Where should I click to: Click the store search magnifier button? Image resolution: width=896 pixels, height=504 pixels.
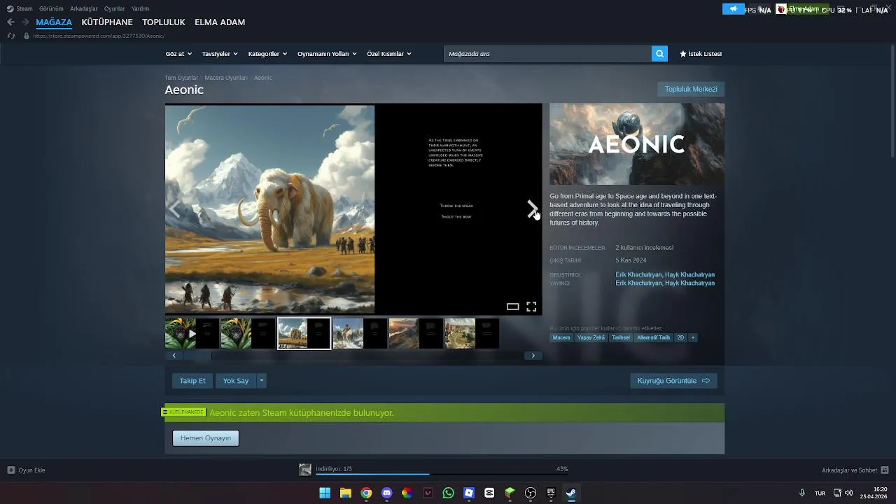(659, 54)
